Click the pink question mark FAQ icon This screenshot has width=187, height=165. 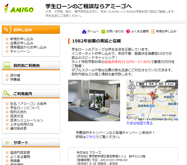[x=128, y=31]
